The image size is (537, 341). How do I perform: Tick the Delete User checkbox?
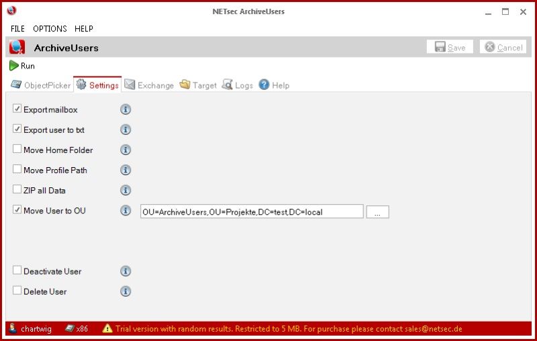coord(17,291)
